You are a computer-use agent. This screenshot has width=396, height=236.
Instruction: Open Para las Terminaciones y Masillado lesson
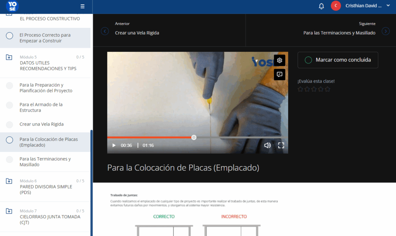pos(45,161)
